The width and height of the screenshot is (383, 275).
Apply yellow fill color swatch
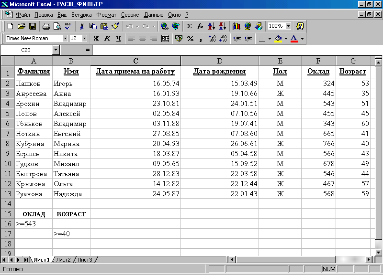(278, 39)
